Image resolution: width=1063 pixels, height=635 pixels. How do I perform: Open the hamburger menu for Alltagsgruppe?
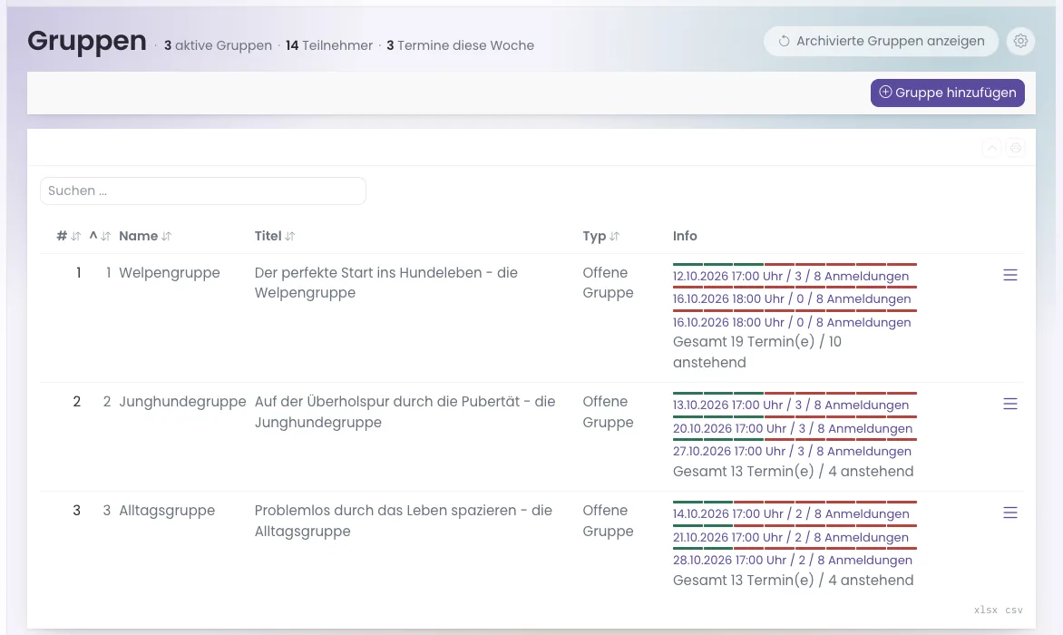click(x=1010, y=513)
